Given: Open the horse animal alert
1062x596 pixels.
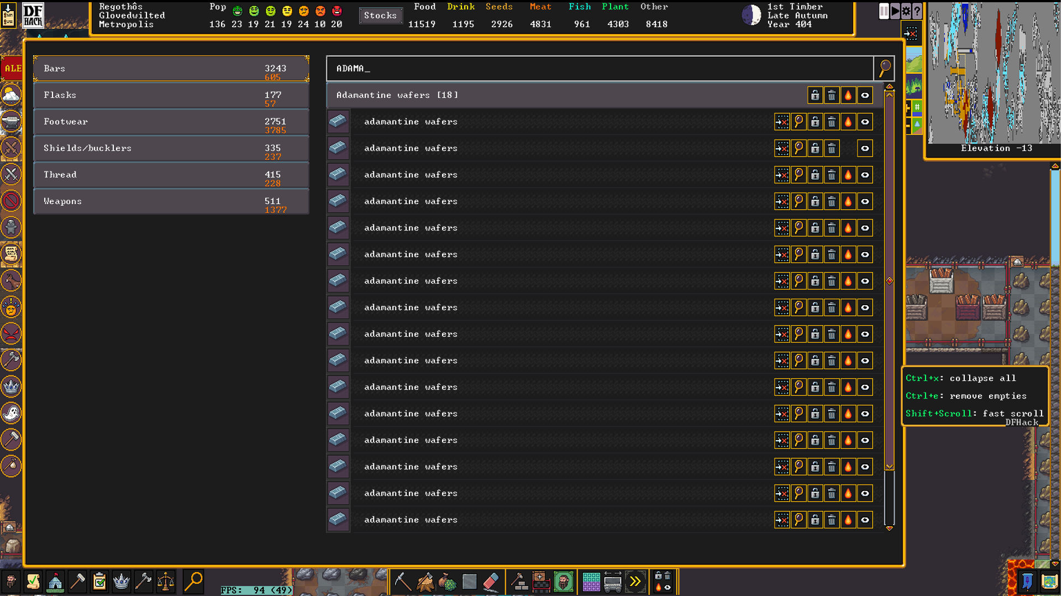Looking at the screenshot, I should (x=11, y=280).
